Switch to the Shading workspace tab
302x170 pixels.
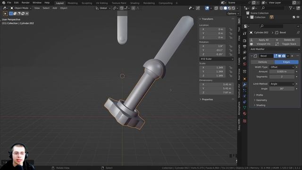(134, 3)
